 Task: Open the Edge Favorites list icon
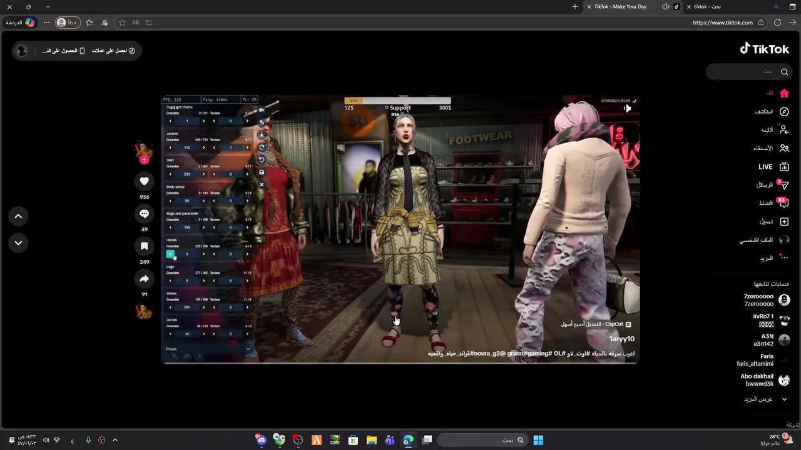tap(89, 22)
